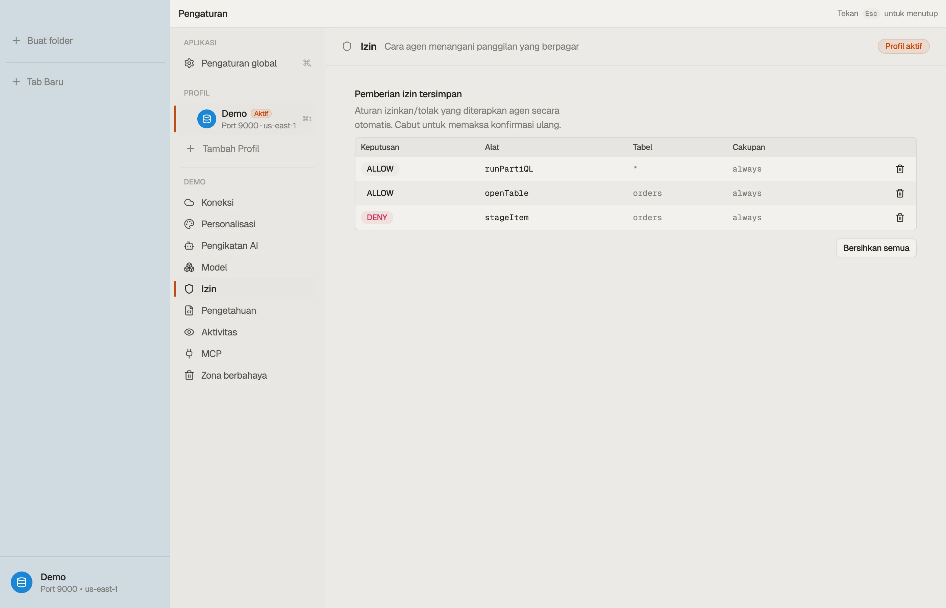Open the Personalisasi section
Viewport: 946px width, 608px height.
click(x=247, y=224)
